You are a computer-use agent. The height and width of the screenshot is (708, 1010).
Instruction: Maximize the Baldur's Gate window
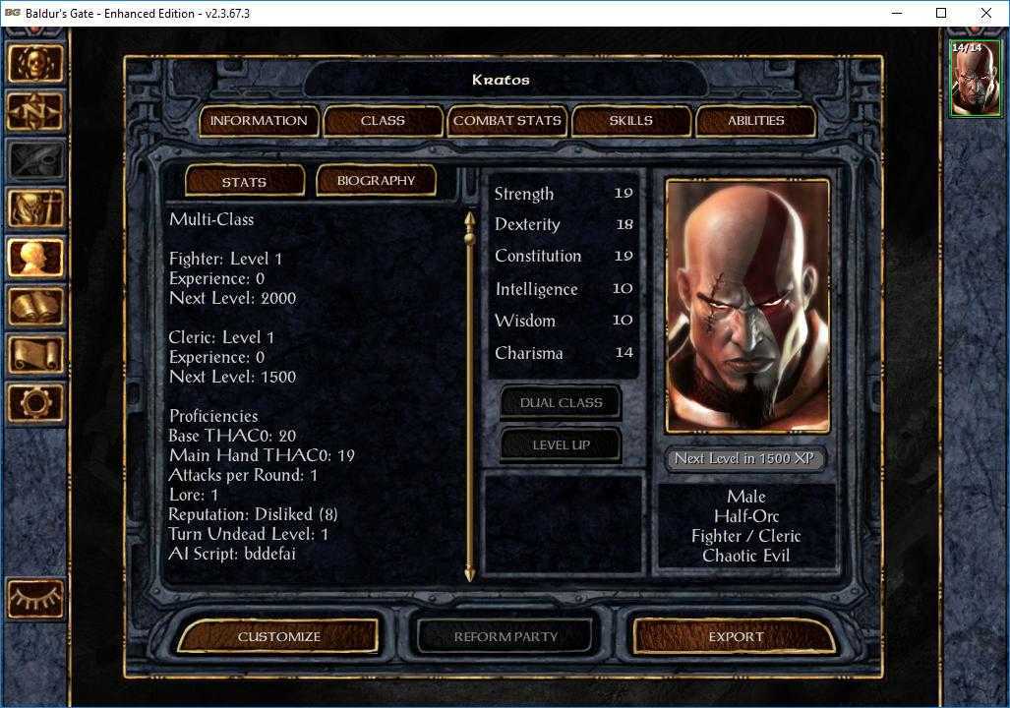click(941, 13)
